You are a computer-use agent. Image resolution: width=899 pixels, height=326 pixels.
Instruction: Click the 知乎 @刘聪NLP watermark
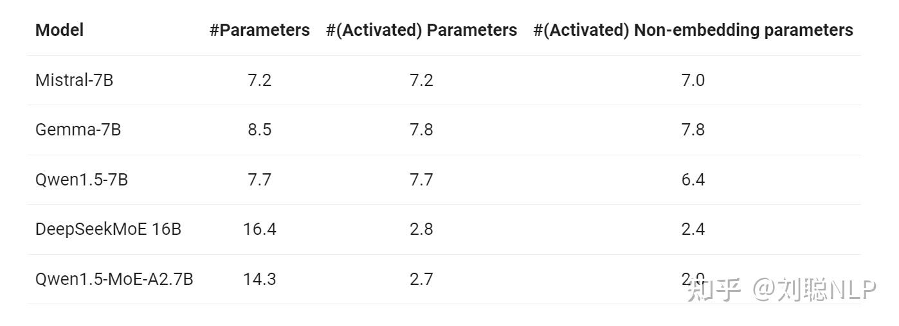coord(781,290)
